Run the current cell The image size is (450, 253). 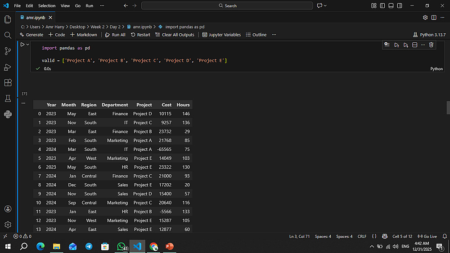[22, 45]
